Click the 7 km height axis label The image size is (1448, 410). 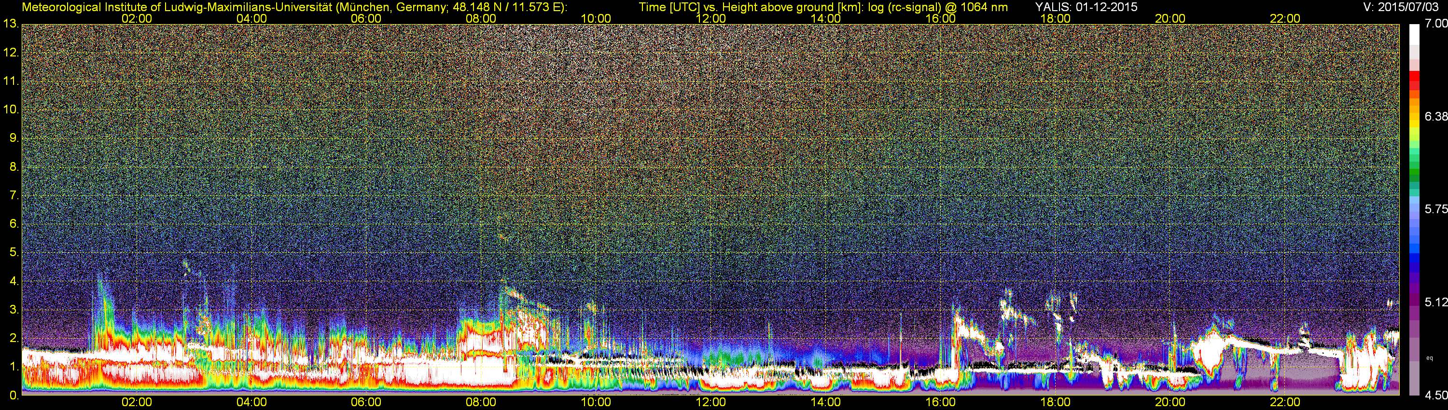(x=14, y=195)
